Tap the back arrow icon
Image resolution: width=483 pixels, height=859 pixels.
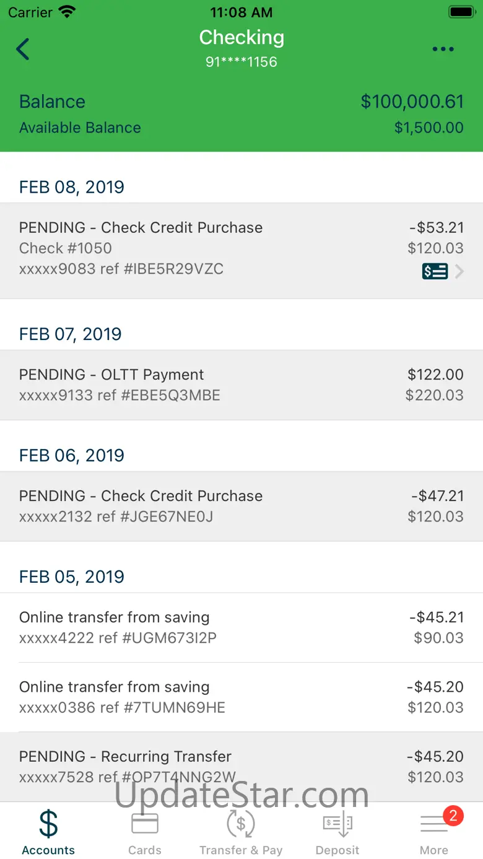pyautogui.click(x=23, y=49)
